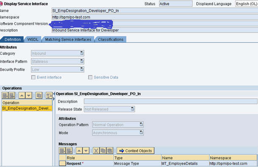Open the Interface Pattern dropdown showing Stateless
Viewport: 258px width, 167px height.
pos(82,61)
